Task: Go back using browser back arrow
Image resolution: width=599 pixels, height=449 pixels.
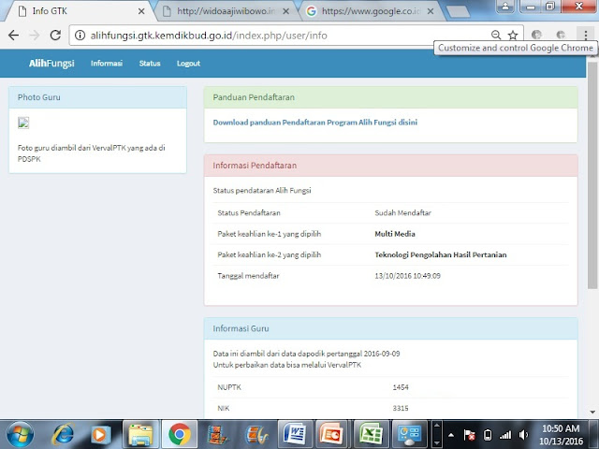Action: tap(13, 36)
